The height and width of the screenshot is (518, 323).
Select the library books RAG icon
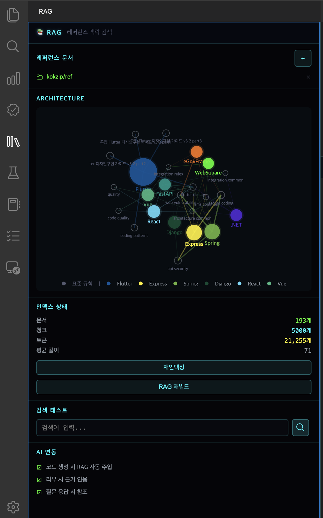[x=13, y=141]
